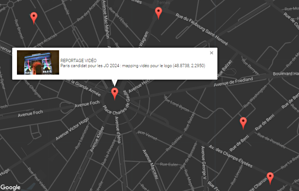Click the Avenue Victor Hugo label

pyautogui.click(x=72, y=129)
